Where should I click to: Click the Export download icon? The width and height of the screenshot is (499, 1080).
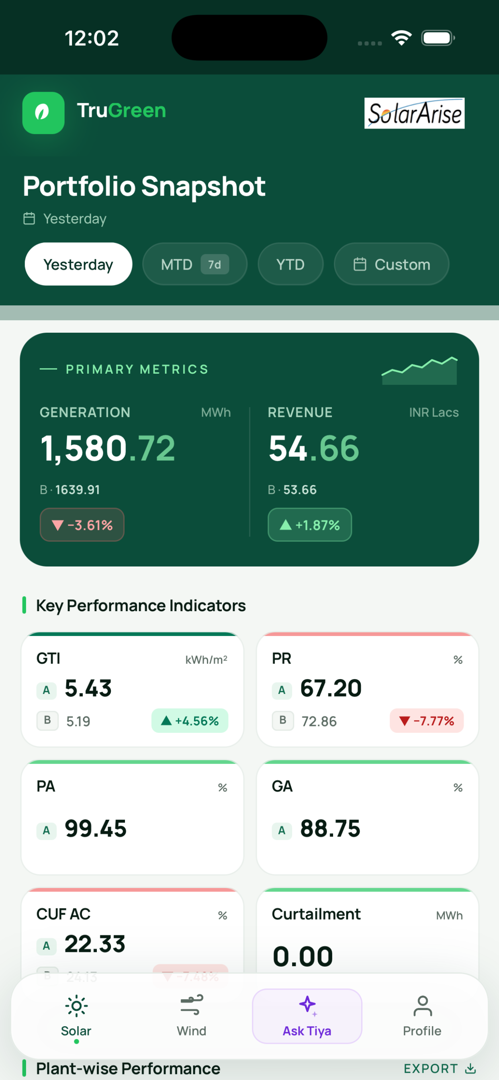tap(470, 1068)
